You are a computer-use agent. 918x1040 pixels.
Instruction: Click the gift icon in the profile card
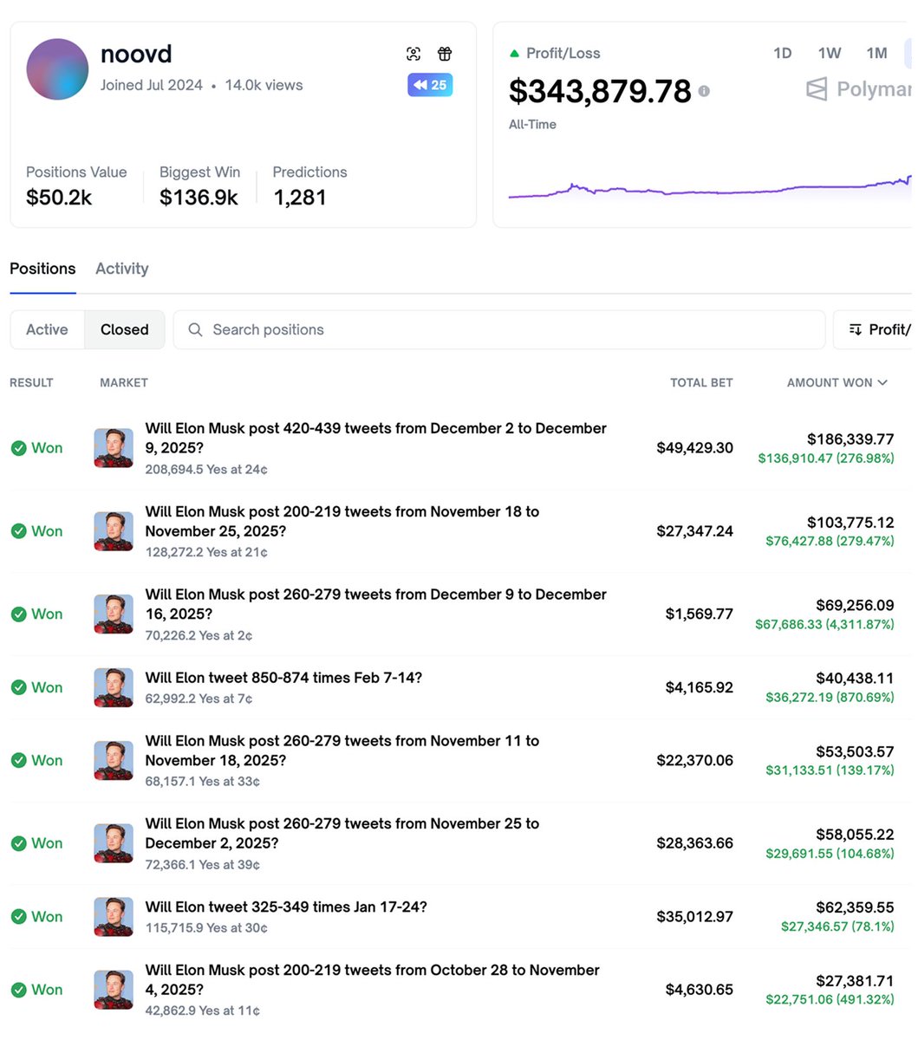445,55
